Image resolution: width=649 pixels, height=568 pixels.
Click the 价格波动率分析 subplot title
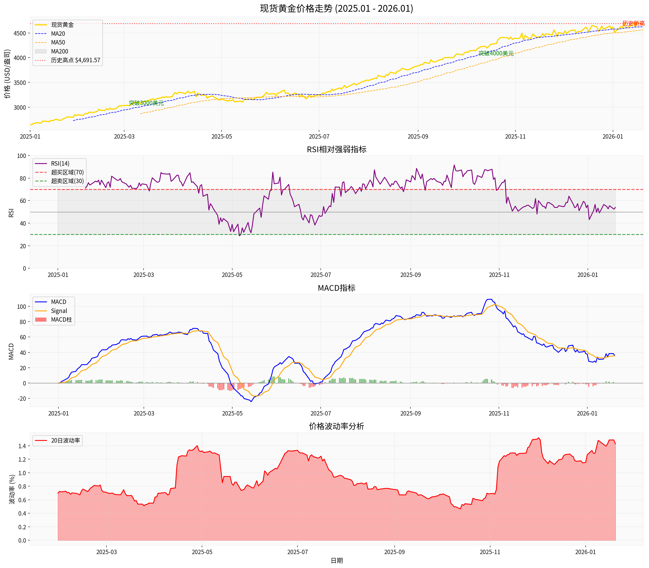click(x=337, y=426)
